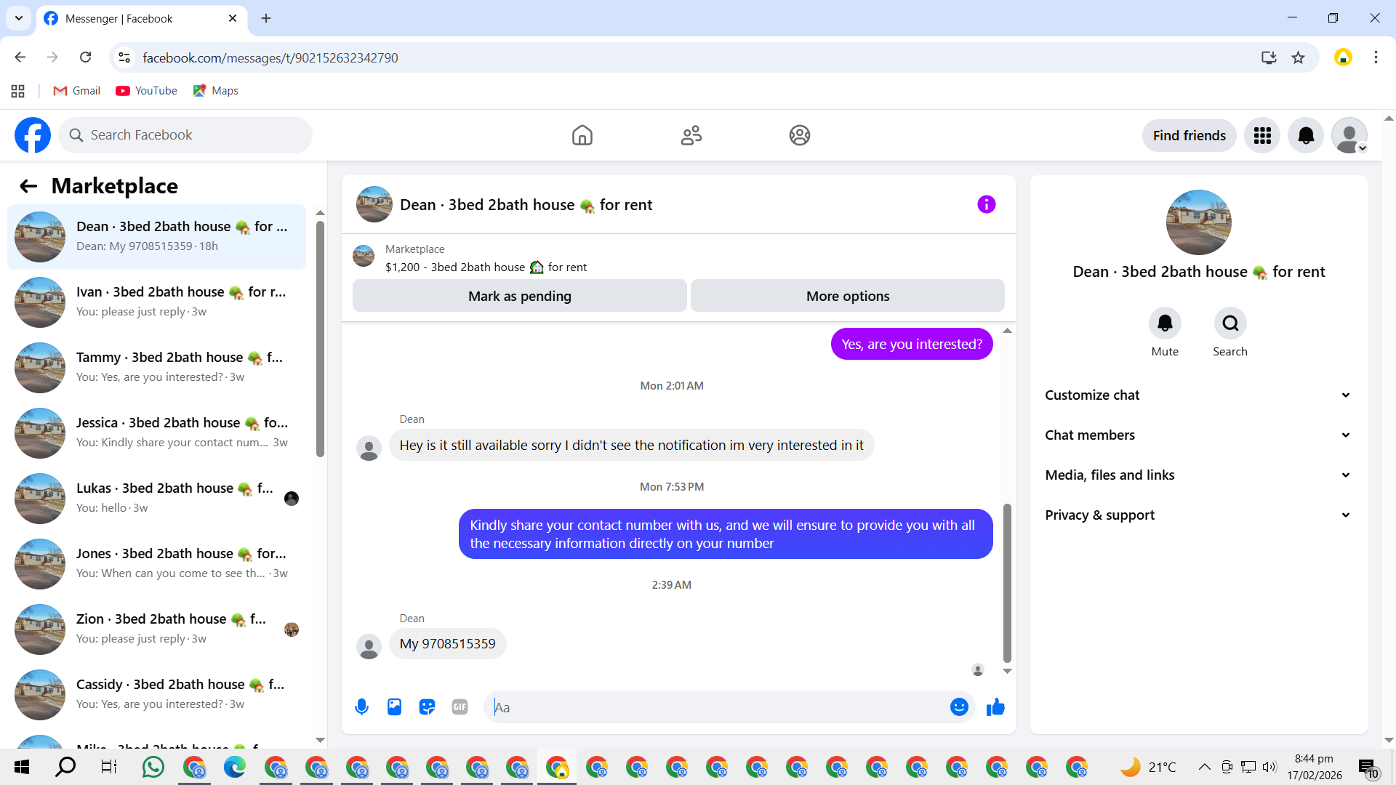Attach a photo using the image icon
The width and height of the screenshot is (1396, 785).
[394, 707]
